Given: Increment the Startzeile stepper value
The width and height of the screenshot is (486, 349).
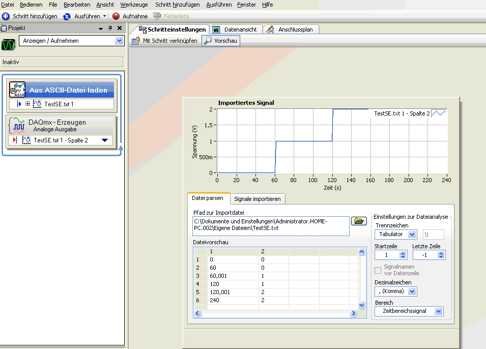Looking at the screenshot, I should pos(404,252).
